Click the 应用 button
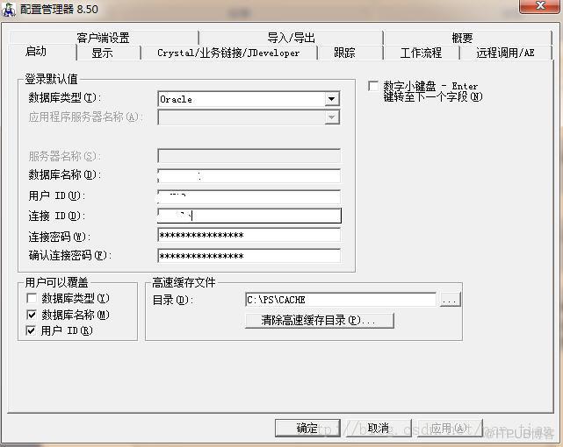563x447 pixels. click(450, 428)
